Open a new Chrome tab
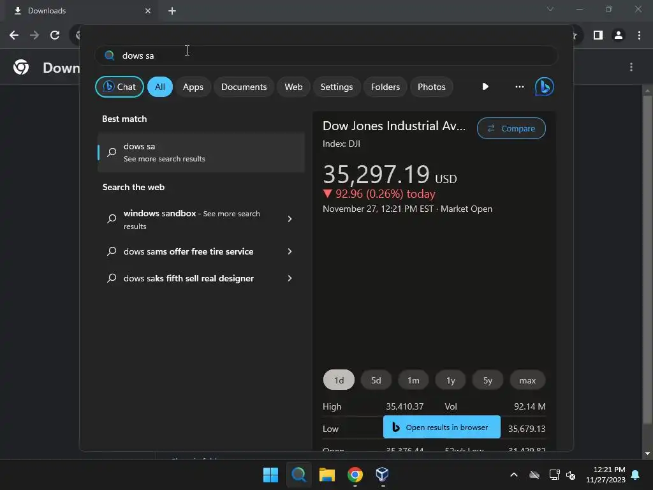 pyautogui.click(x=172, y=11)
